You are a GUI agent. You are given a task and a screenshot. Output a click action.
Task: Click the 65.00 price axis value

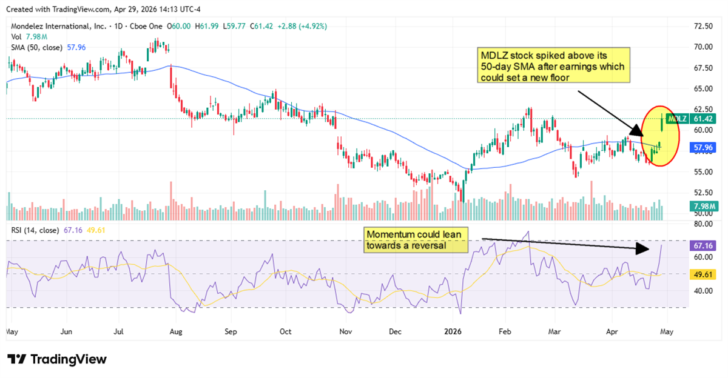point(703,88)
